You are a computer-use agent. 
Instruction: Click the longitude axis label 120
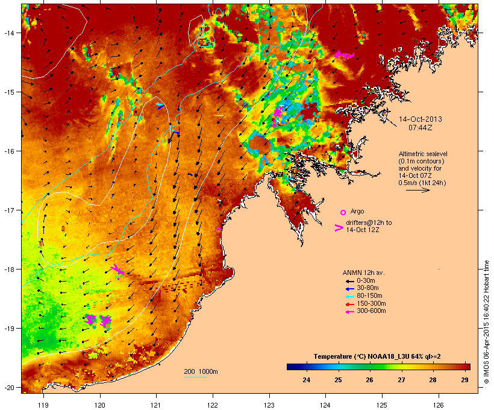pos(100,405)
